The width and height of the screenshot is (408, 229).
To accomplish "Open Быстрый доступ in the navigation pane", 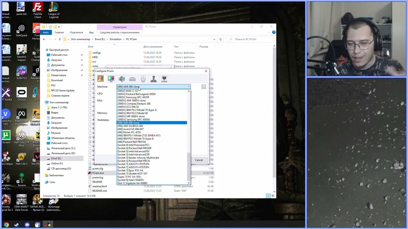I will pyautogui.click(x=59, y=50).
